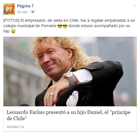This screenshot has width=139, height=134.
Task: Open the Leonardo Farkas headline link
Action: coord(69,115)
